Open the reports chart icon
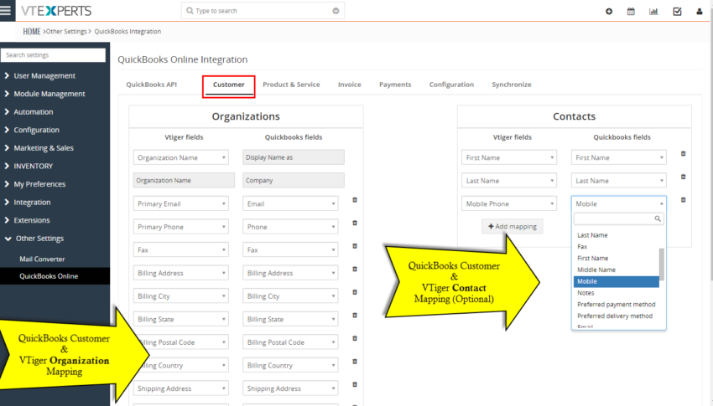 point(653,12)
